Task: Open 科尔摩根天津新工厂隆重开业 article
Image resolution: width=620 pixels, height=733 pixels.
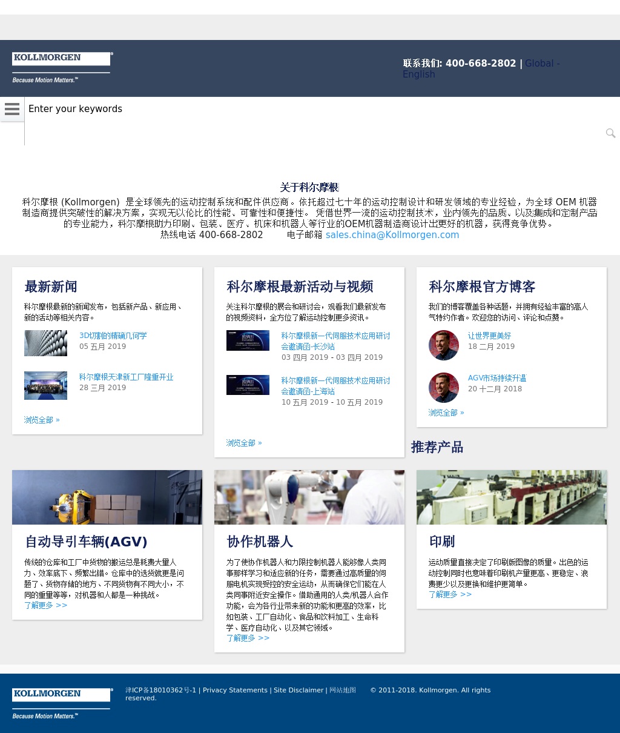Action: point(126,377)
